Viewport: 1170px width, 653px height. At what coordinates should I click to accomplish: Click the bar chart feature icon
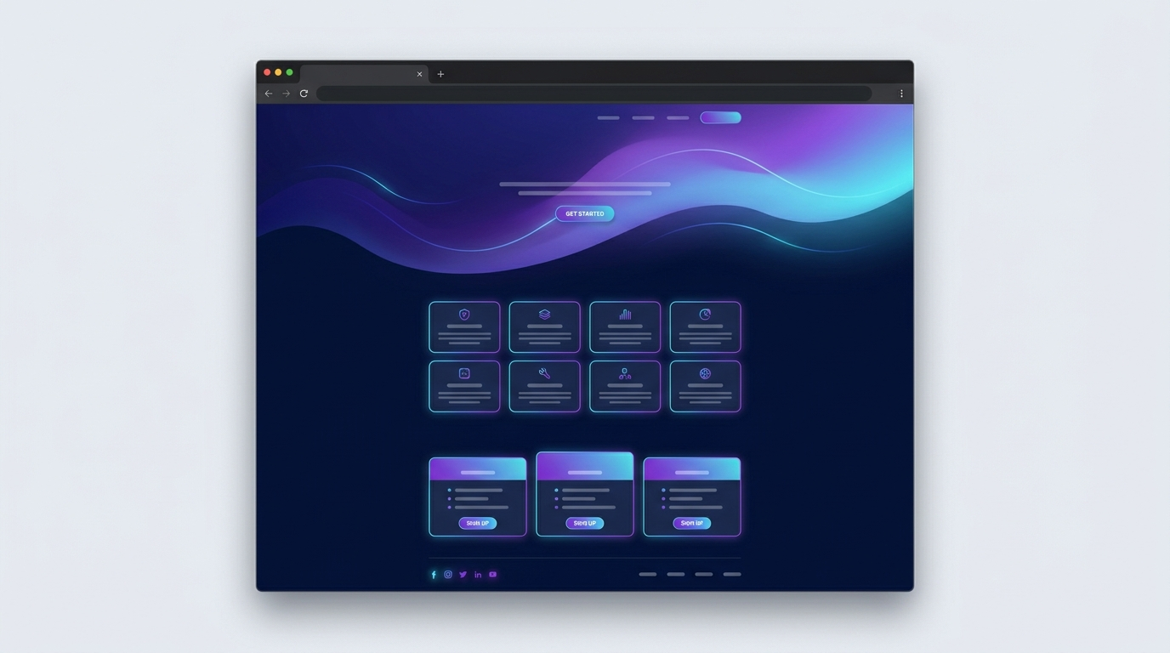point(625,315)
